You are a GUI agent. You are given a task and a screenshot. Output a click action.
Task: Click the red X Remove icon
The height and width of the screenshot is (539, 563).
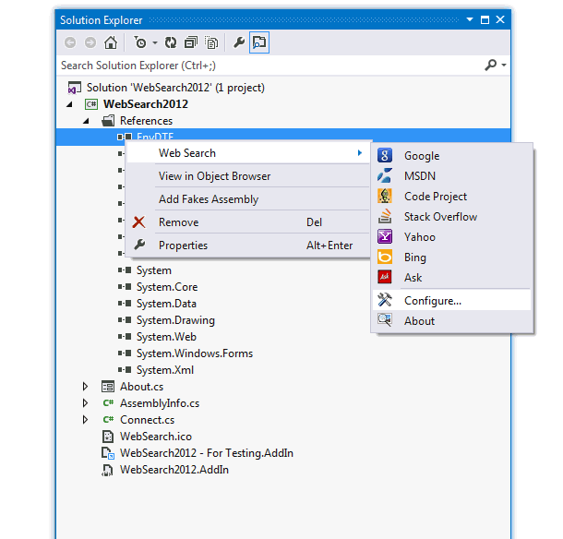coord(139,222)
